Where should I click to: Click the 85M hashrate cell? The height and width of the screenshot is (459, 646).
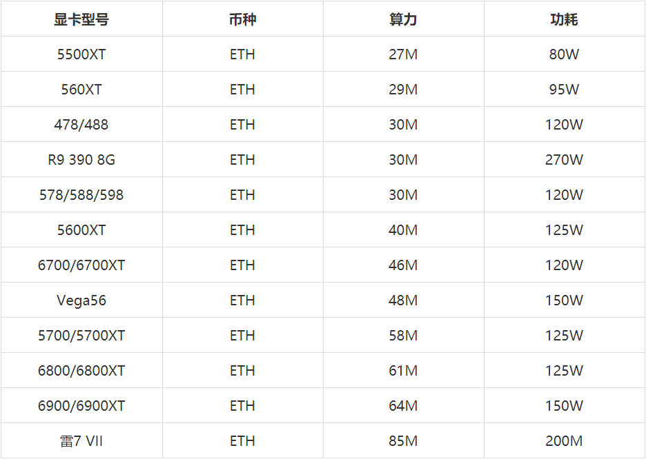403,441
